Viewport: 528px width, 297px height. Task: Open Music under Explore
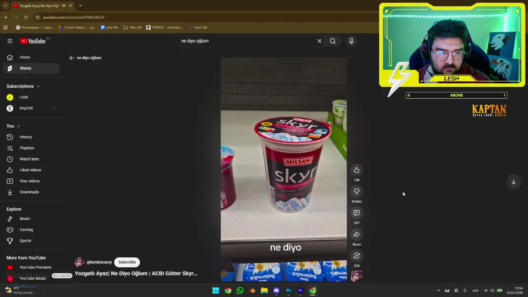(x=31, y=219)
